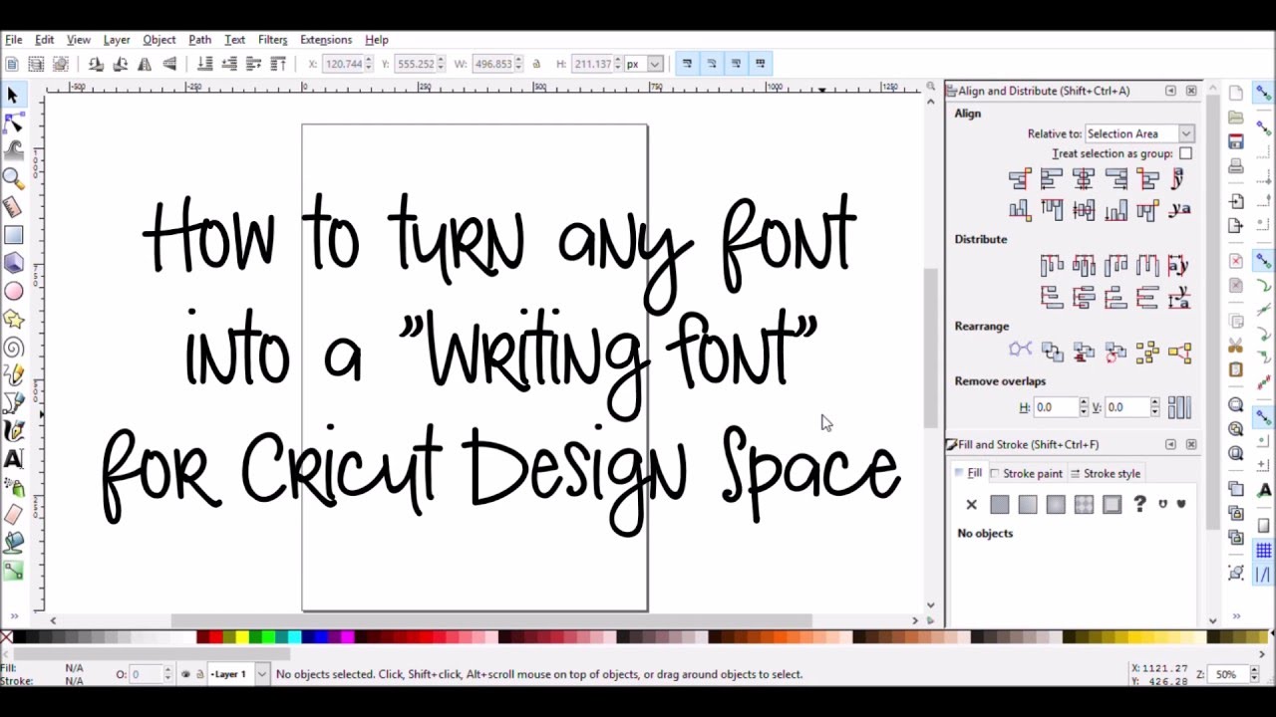Switch to the Stroke style tab
The height and width of the screenshot is (717, 1276).
tap(1106, 474)
